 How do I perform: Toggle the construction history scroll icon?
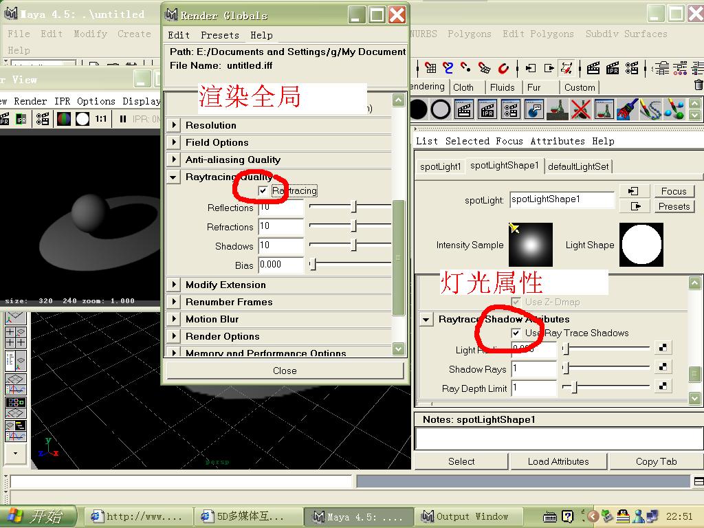[x=566, y=68]
